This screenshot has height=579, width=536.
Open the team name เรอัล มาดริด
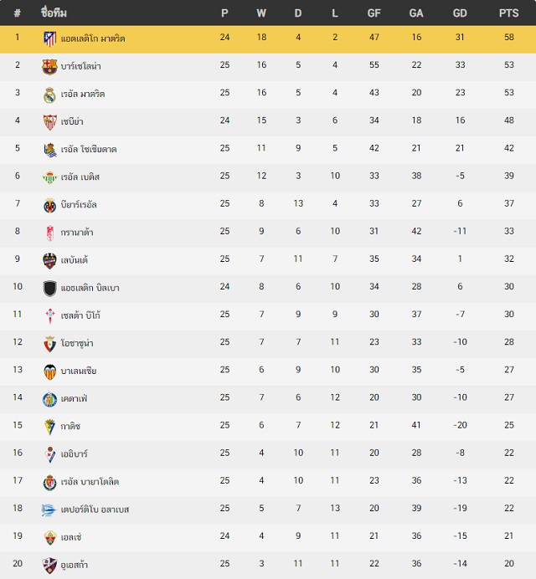click(83, 94)
